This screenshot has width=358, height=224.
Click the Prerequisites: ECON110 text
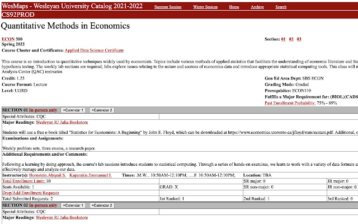coord(288,91)
